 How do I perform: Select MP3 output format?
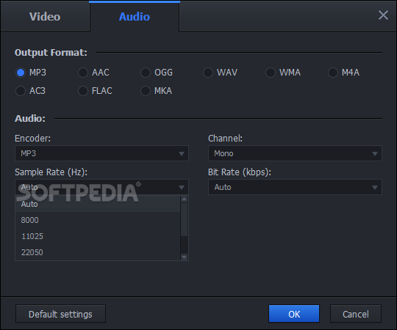coord(31,73)
